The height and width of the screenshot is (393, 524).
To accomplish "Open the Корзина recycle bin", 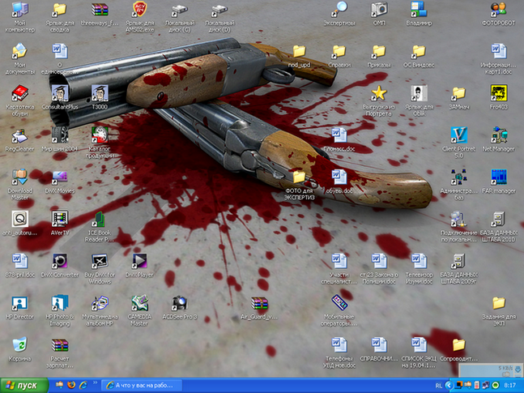I will pyautogui.click(x=19, y=346).
